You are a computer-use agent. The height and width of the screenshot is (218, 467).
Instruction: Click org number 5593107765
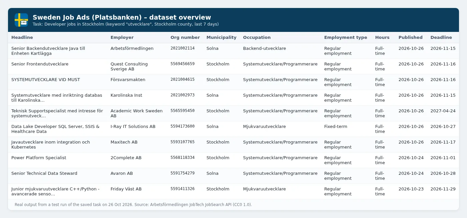click(x=182, y=142)
